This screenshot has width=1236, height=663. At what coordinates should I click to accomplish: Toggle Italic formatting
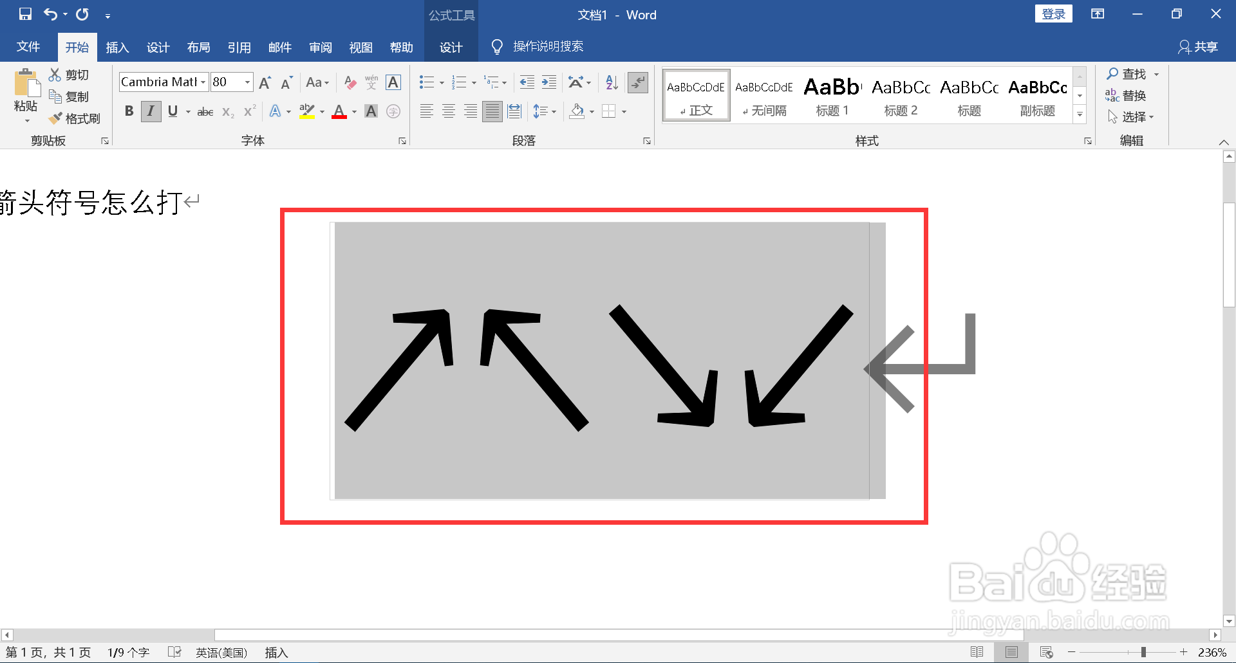click(x=151, y=111)
